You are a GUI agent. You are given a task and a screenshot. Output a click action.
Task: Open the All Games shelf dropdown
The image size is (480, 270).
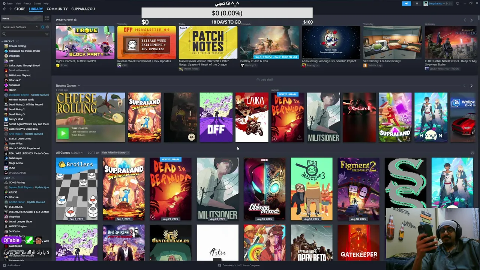tap(82, 153)
